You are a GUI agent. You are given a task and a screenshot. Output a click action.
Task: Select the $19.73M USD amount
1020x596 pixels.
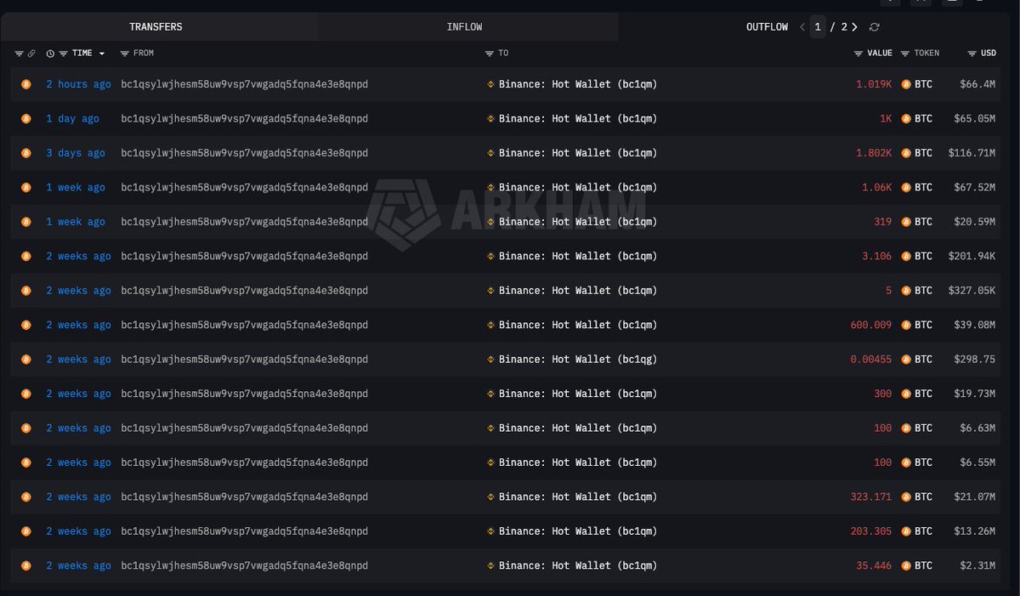(x=975, y=394)
